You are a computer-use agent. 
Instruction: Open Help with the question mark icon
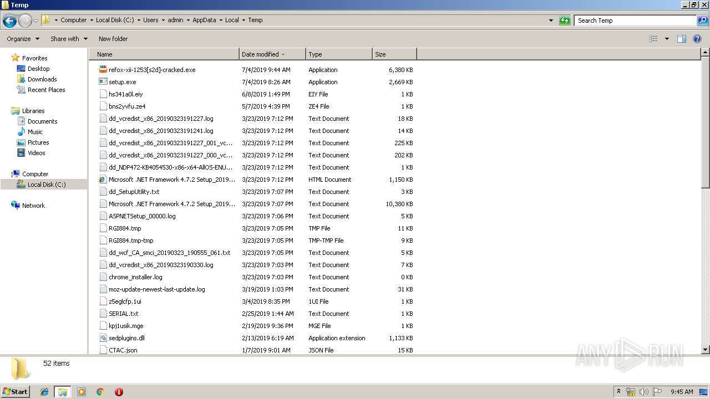698,39
